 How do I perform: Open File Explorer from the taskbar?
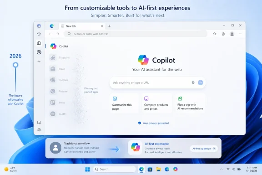158,170
